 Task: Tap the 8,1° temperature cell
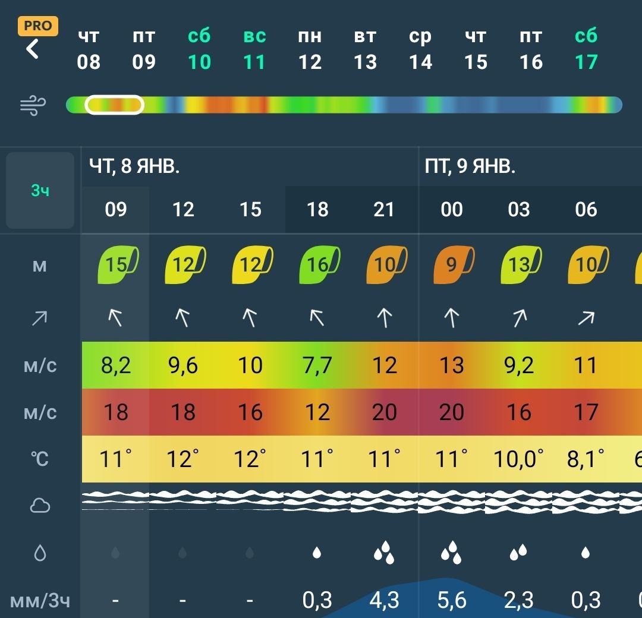(x=586, y=459)
